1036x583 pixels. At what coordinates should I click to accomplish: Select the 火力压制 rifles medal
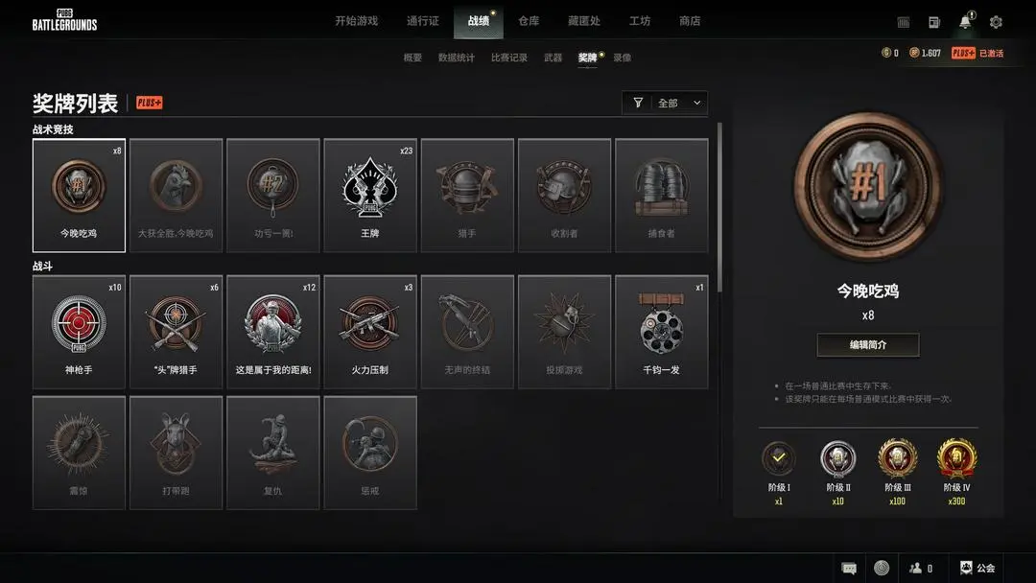370,332
